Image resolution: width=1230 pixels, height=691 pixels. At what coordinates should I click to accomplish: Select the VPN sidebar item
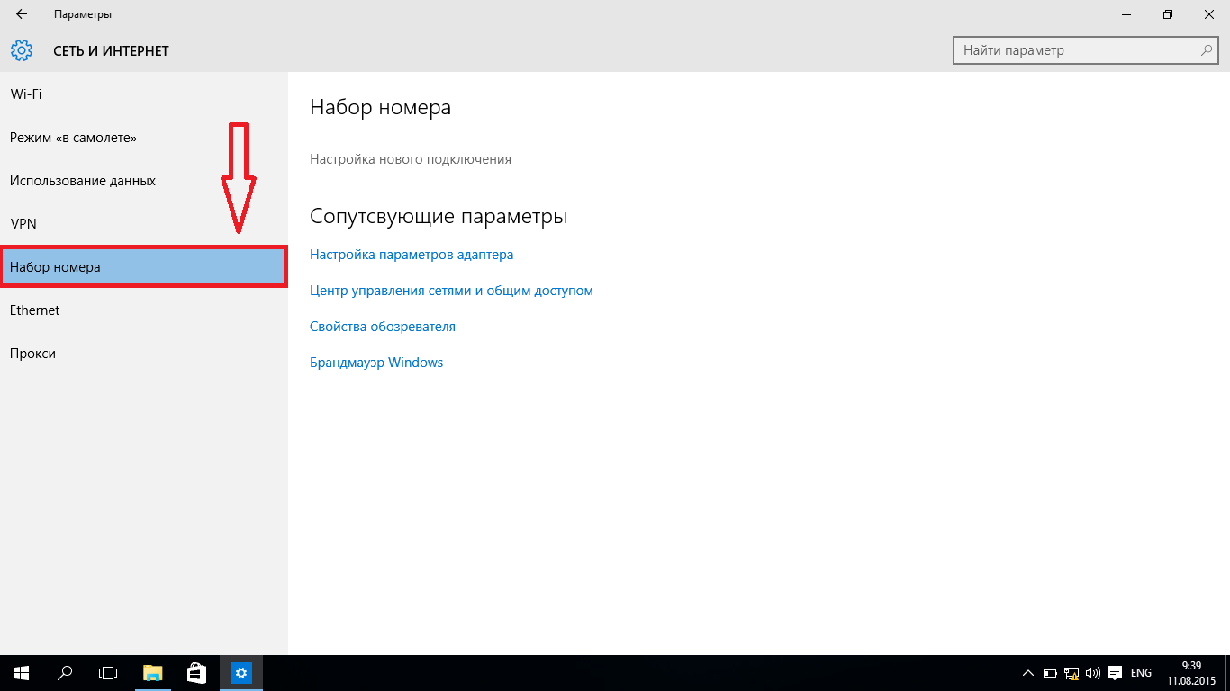point(144,224)
